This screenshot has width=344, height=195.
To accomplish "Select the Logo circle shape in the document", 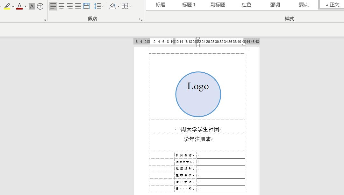I will pyautogui.click(x=198, y=94).
